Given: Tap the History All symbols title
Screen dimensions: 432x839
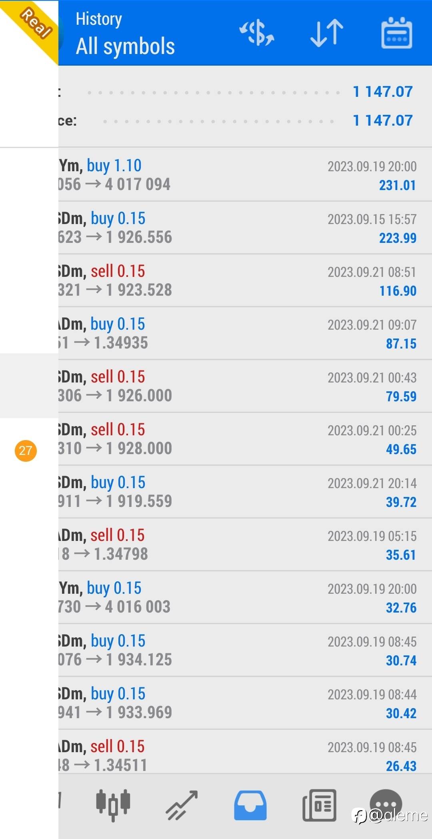Looking at the screenshot, I should 125,34.
